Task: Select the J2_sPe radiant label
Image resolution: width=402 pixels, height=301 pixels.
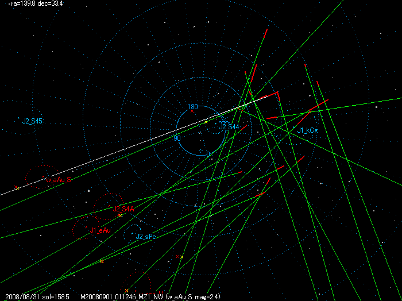Action: click(x=146, y=237)
